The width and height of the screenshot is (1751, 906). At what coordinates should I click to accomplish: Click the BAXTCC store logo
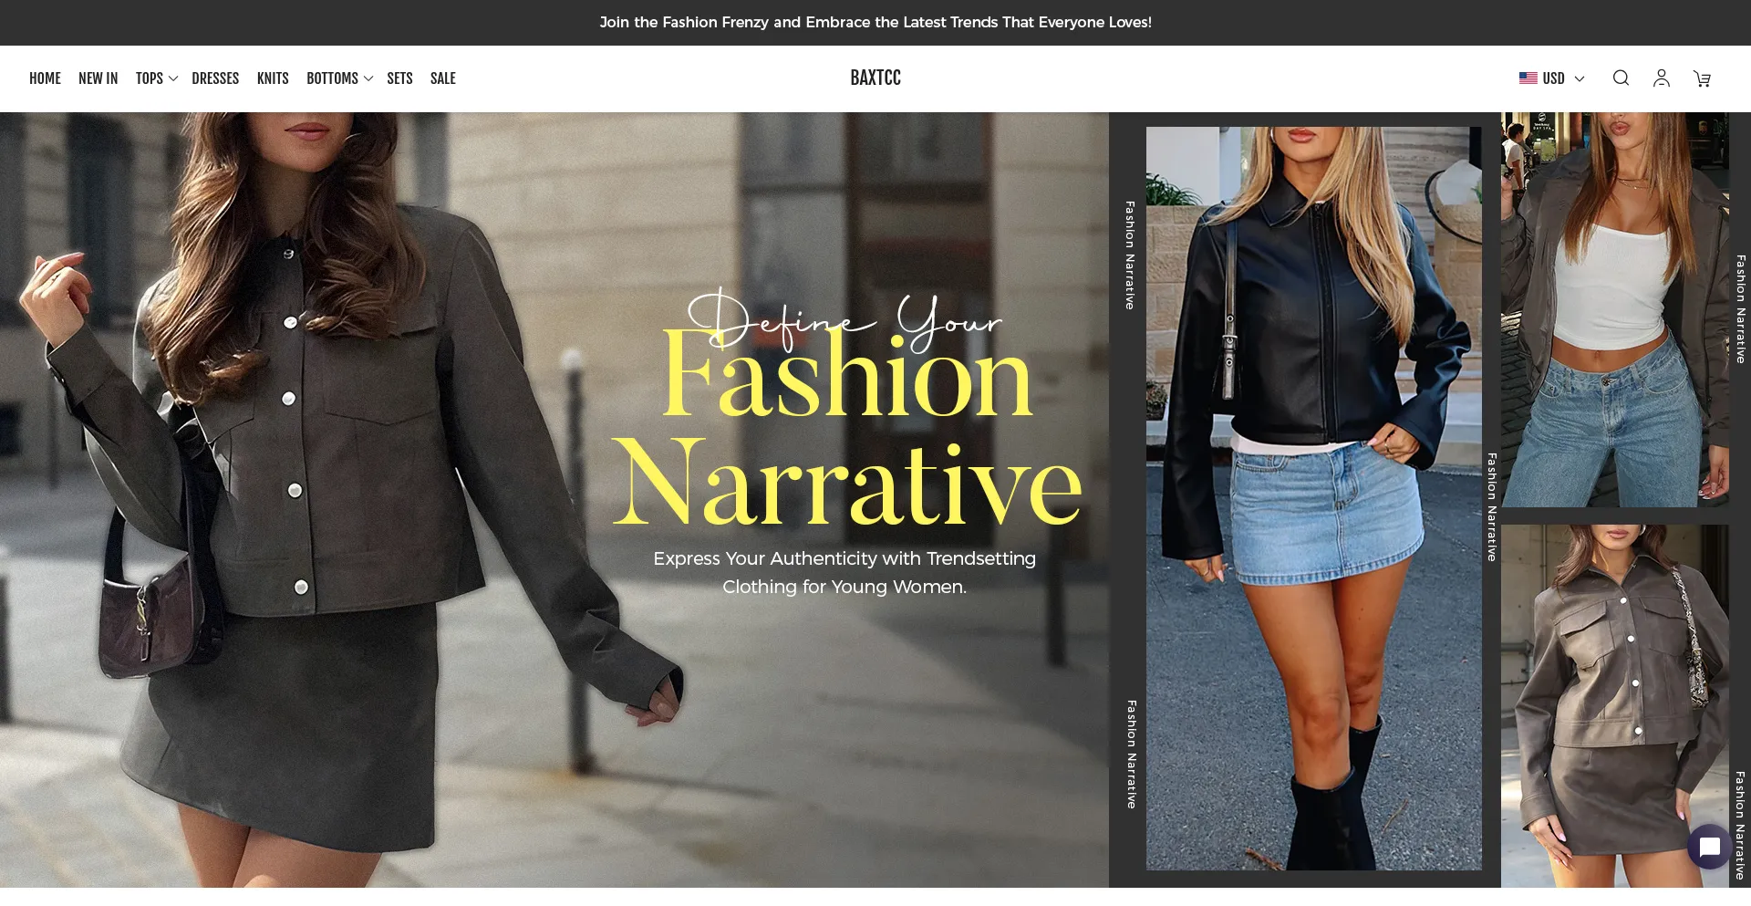pyautogui.click(x=875, y=78)
